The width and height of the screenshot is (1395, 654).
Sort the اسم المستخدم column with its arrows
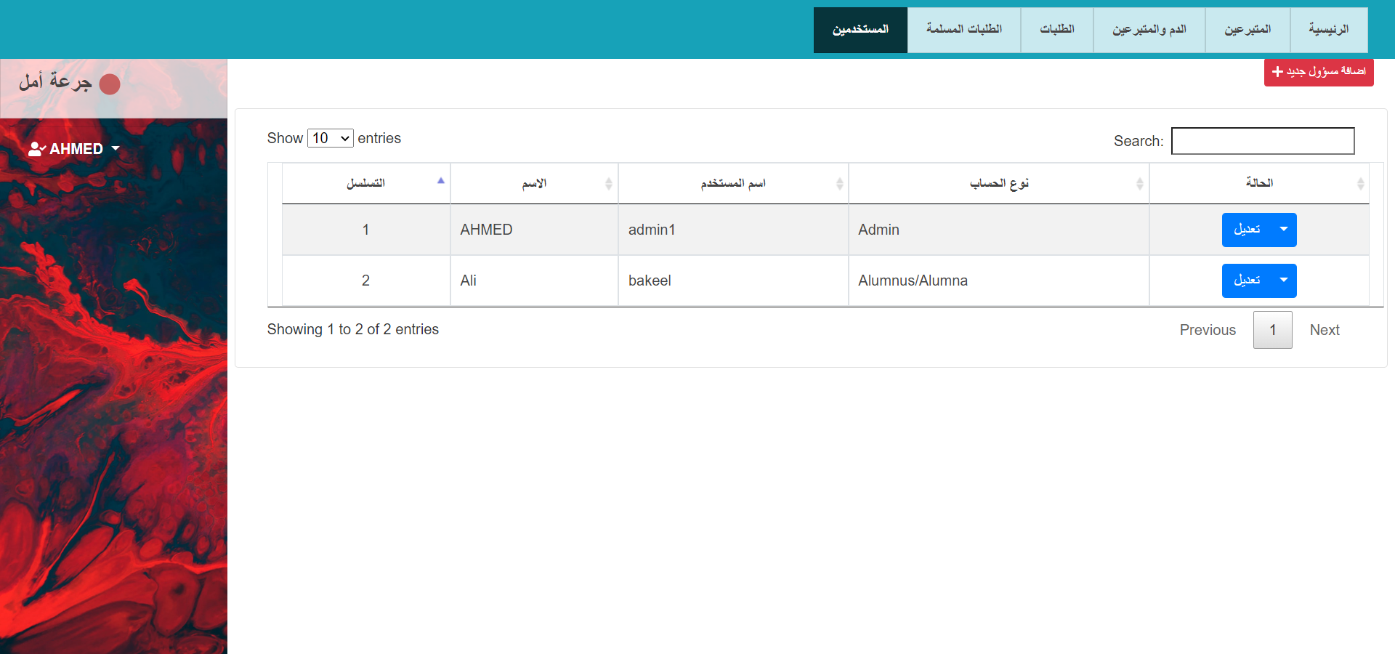click(839, 183)
